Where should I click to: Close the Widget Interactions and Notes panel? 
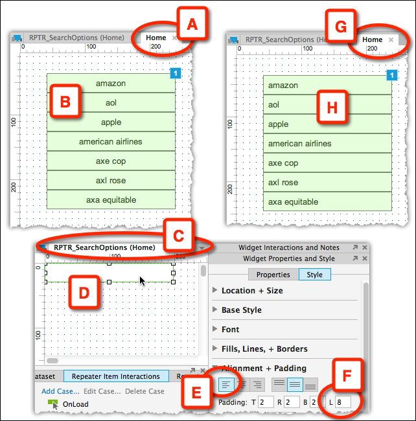point(365,247)
